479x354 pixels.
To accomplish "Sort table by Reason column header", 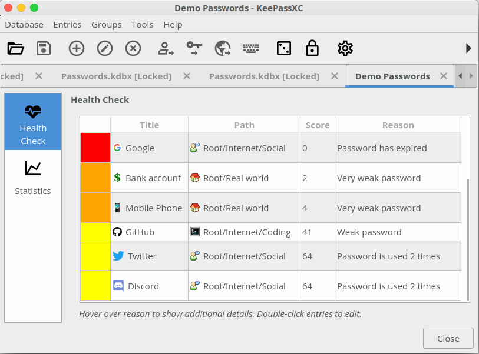I will coord(398,125).
